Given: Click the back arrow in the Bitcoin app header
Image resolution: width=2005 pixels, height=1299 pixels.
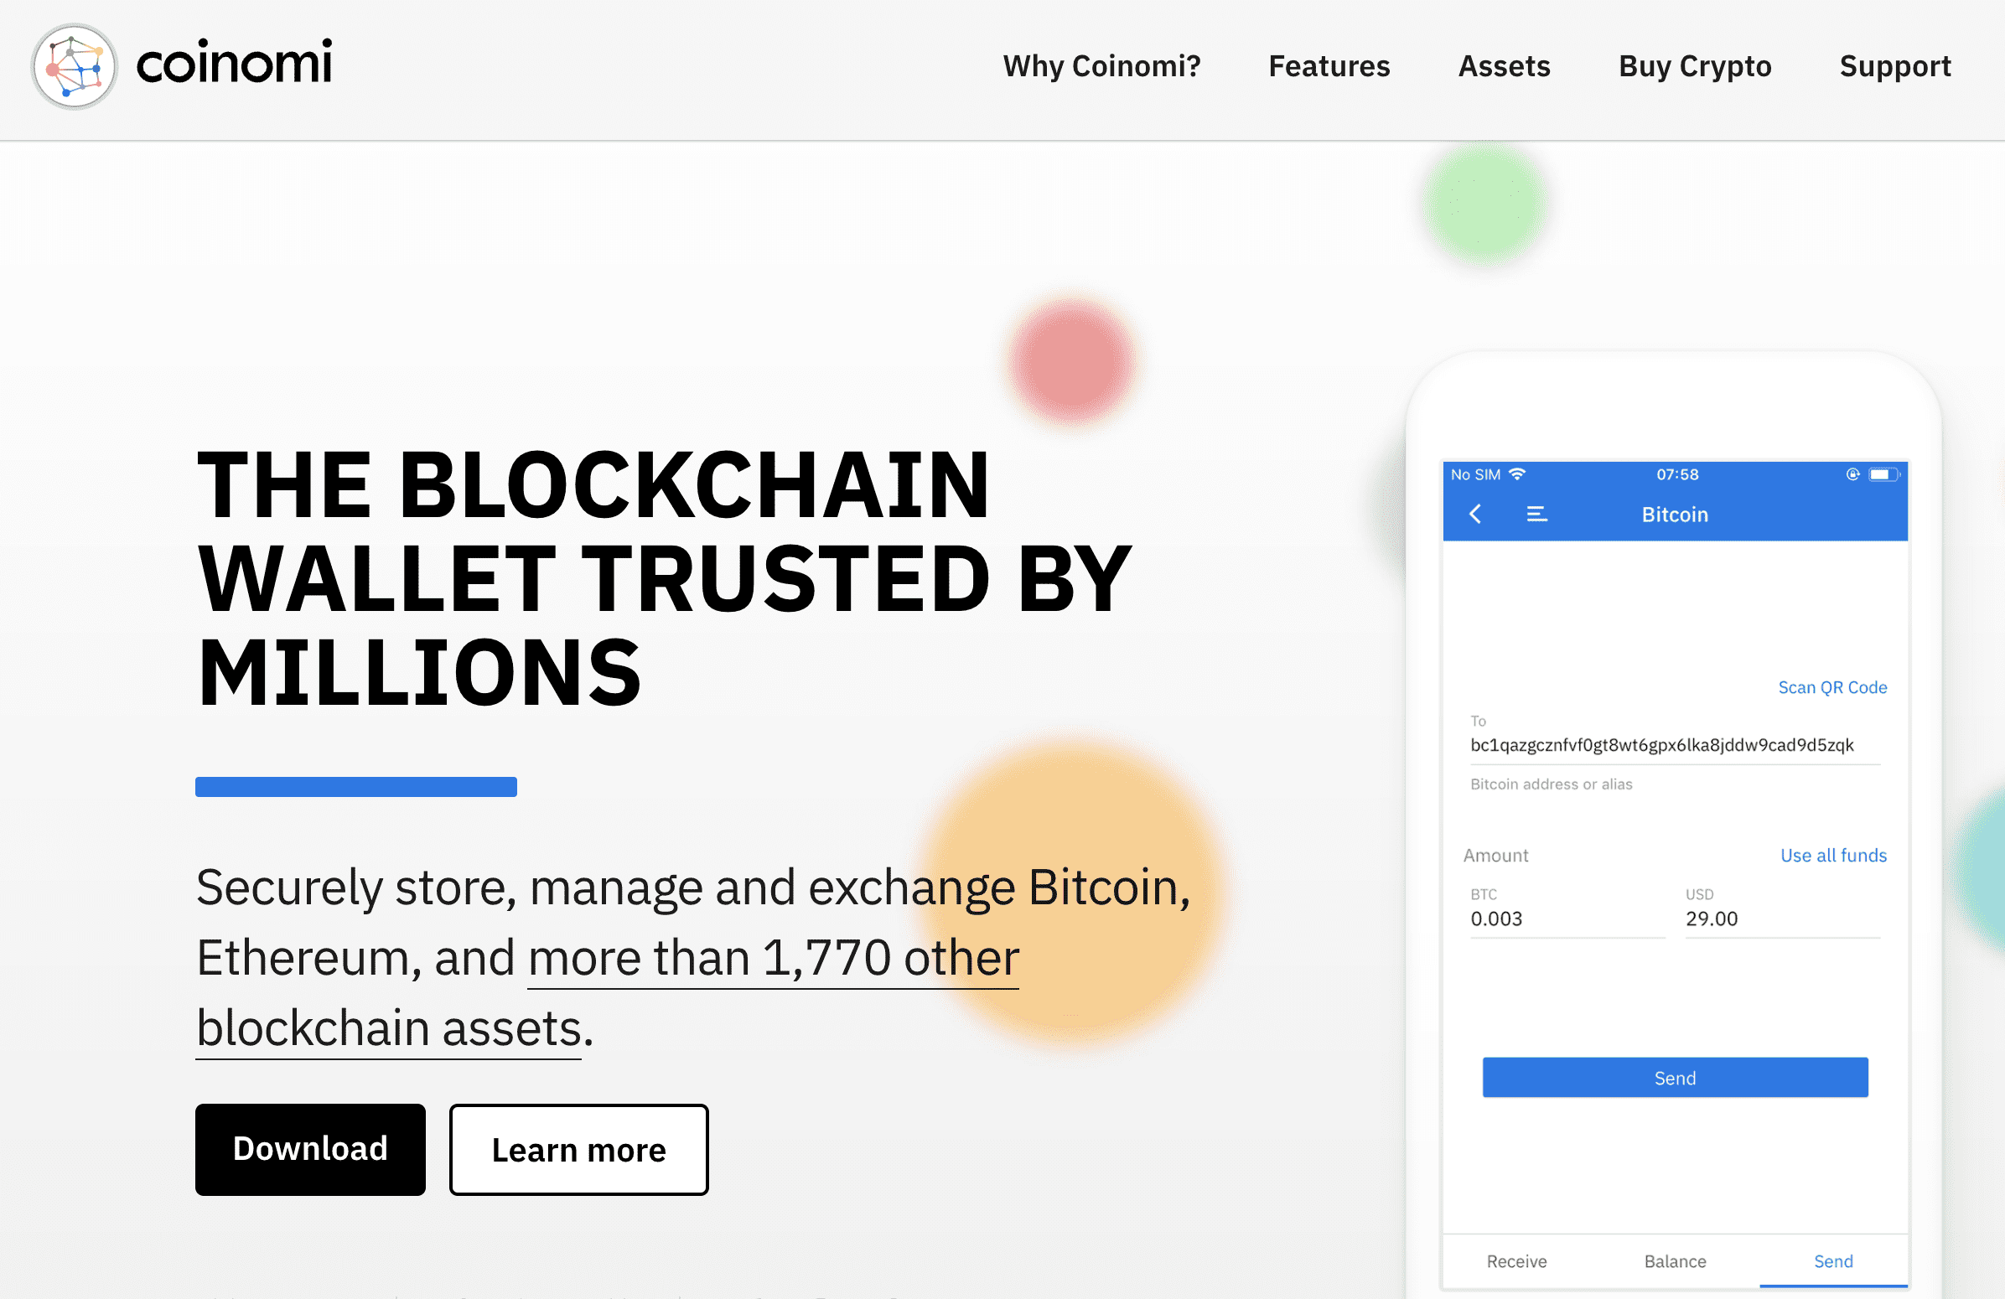Looking at the screenshot, I should point(1476,514).
